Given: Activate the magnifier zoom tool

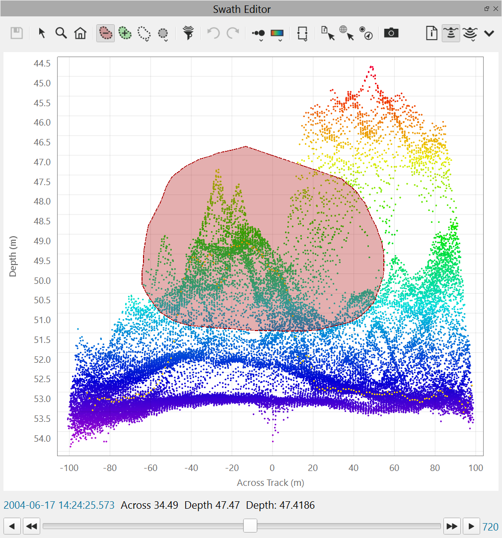Looking at the screenshot, I should 61,33.
